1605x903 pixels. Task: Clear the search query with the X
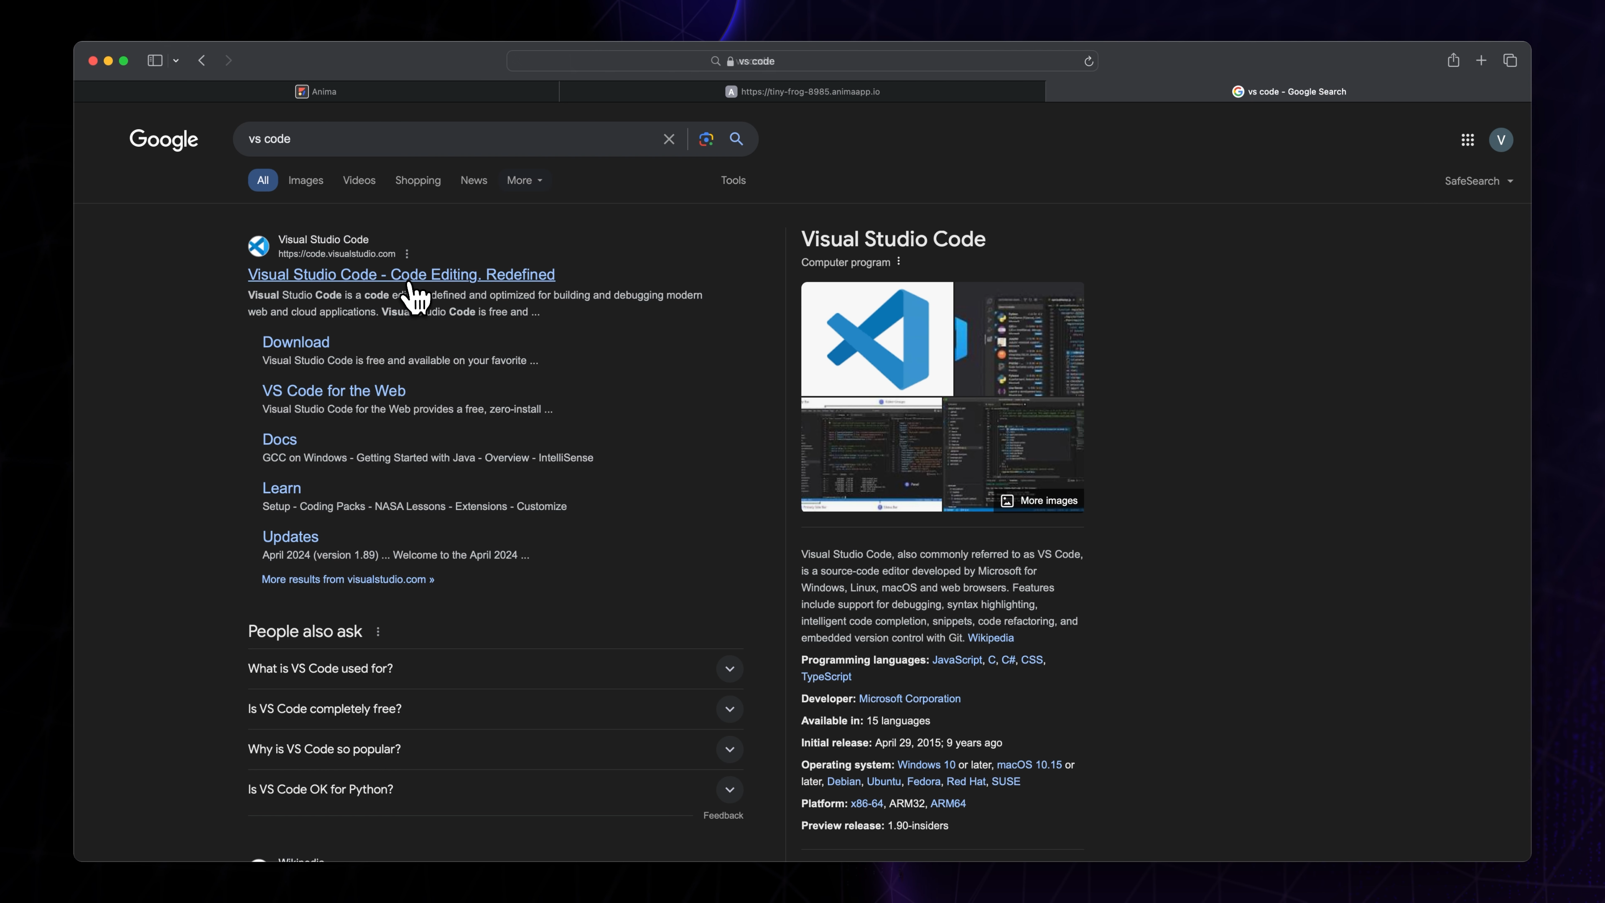coord(669,139)
